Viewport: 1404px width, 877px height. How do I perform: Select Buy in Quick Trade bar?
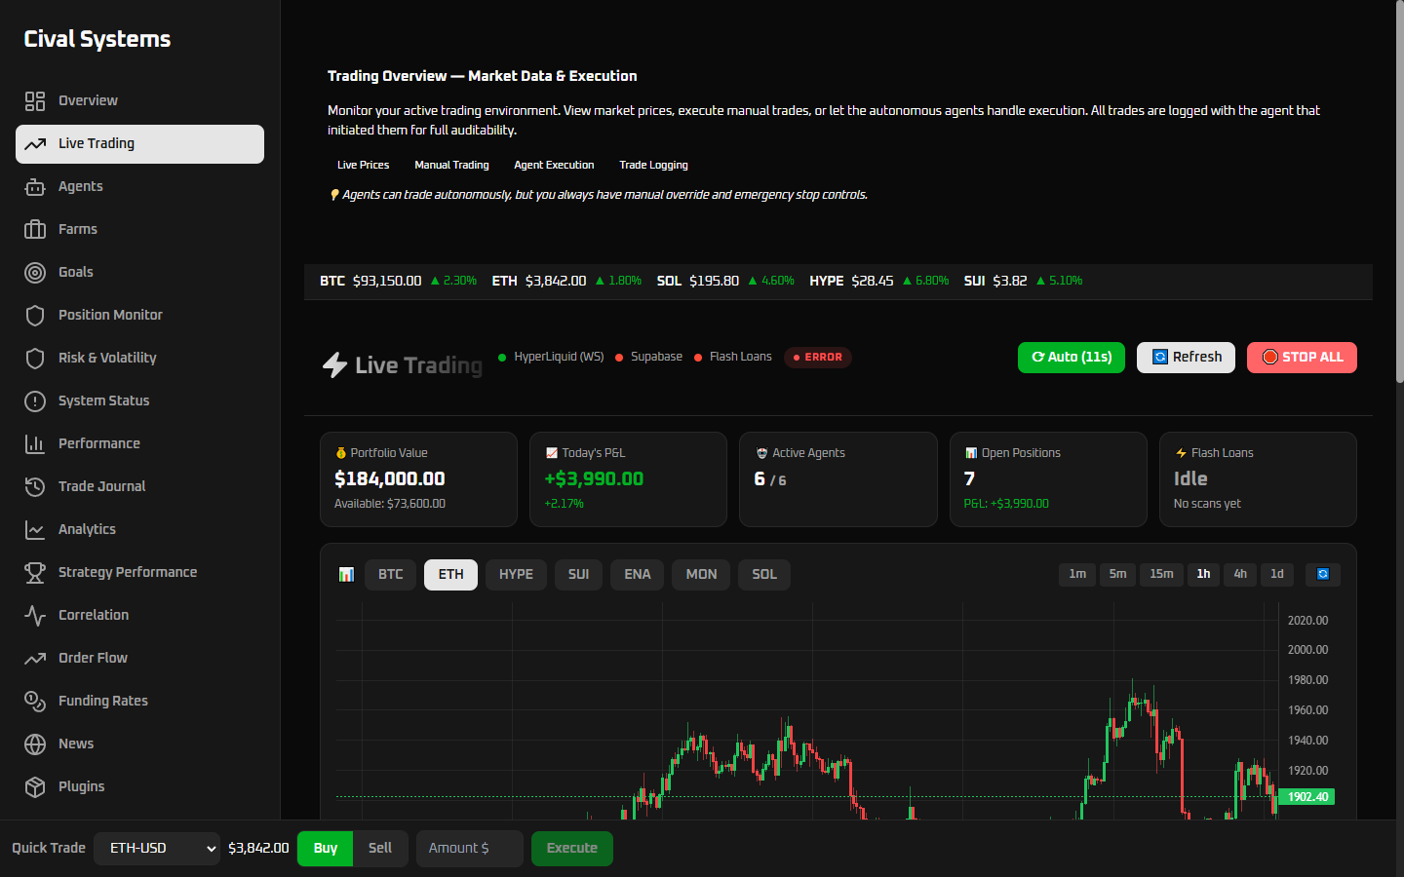(x=326, y=849)
